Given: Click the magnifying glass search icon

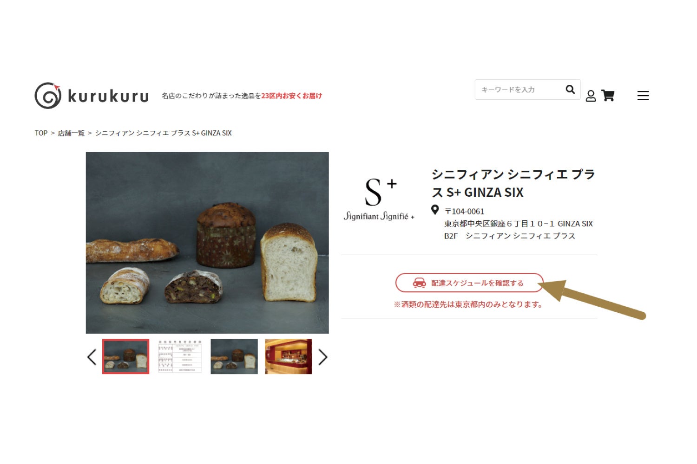Looking at the screenshot, I should [570, 90].
